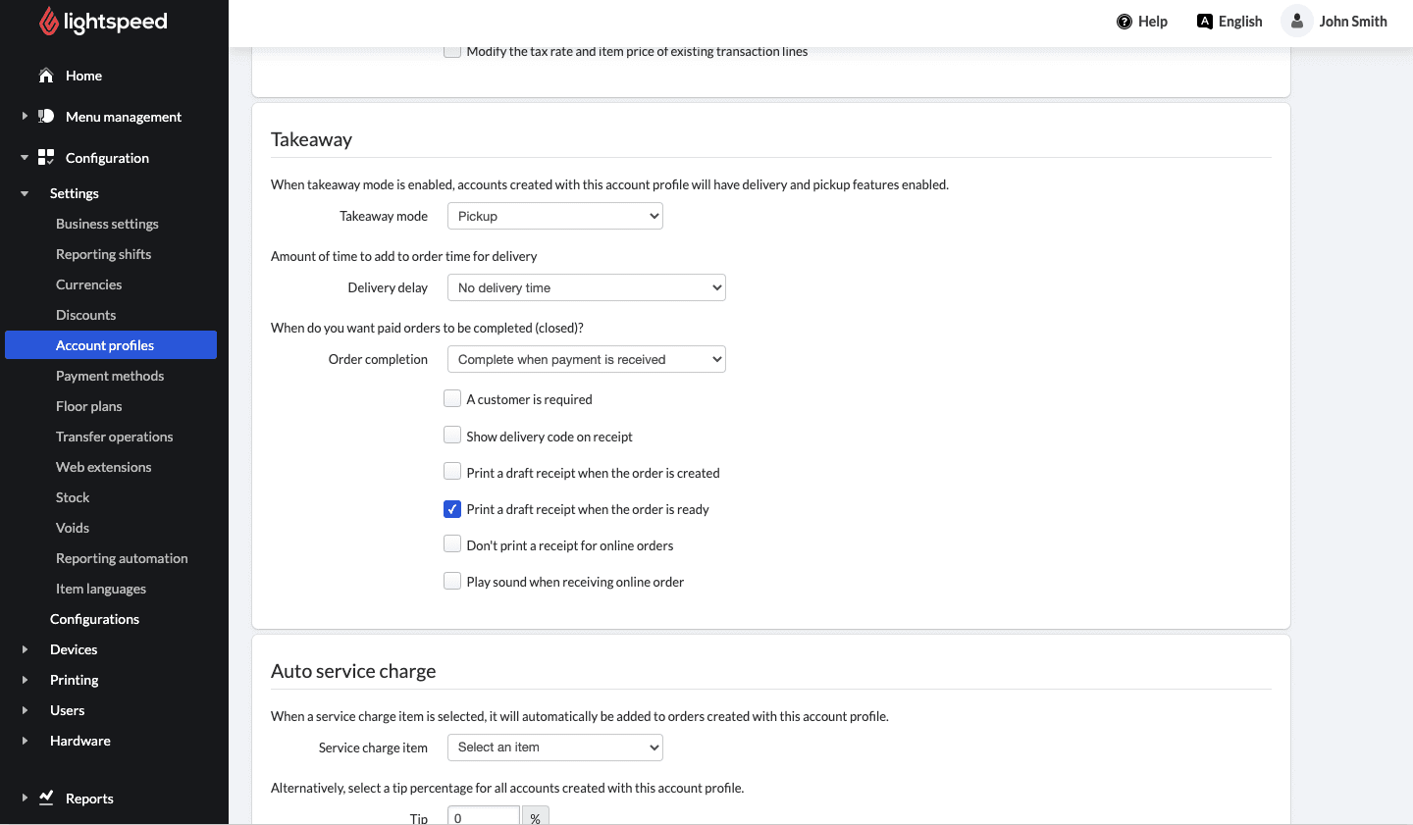
Task: Click the Printing label
Action: coord(75,680)
